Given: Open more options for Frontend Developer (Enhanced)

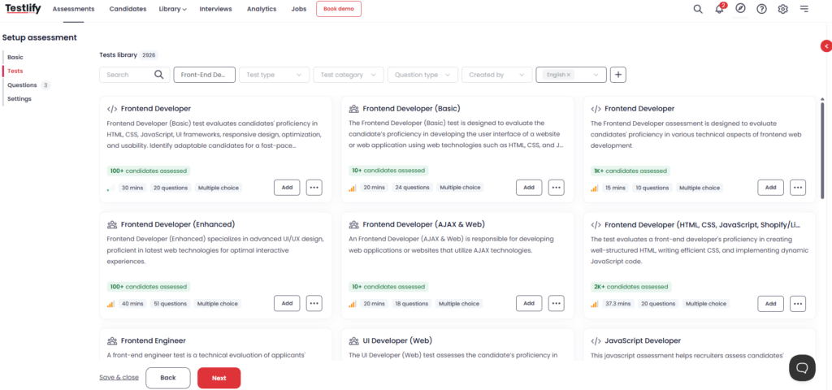Looking at the screenshot, I should [314, 304].
